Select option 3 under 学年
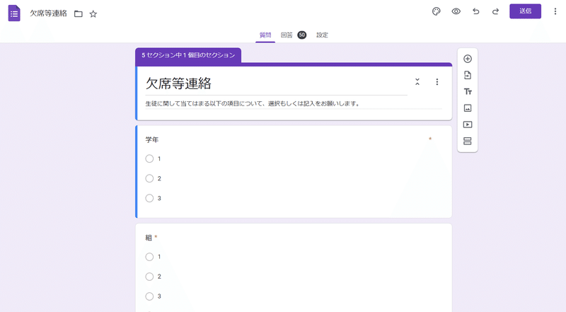The width and height of the screenshot is (566, 312). click(x=149, y=198)
